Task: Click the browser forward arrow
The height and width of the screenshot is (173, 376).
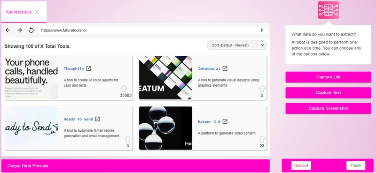Action: point(19,30)
